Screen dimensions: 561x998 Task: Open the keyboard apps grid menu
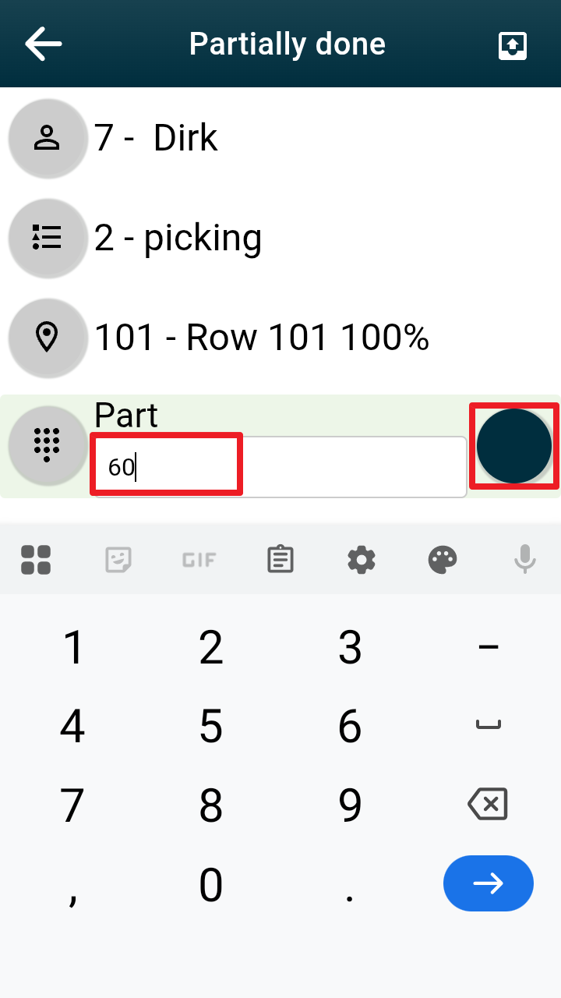click(36, 559)
